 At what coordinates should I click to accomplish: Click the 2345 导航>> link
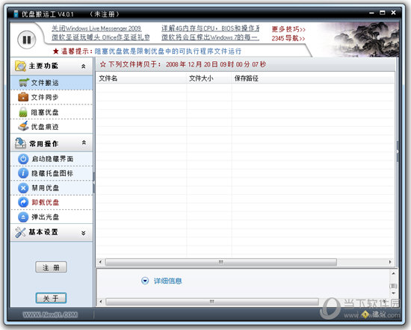tap(288, 39)
